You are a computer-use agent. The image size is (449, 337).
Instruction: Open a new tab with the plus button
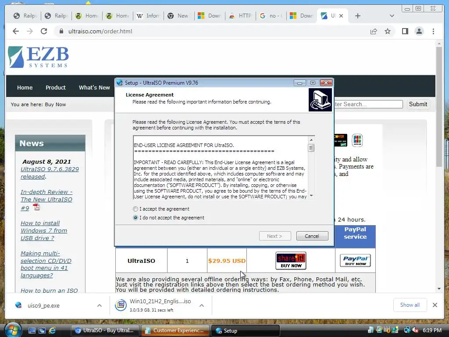tap(358, 16)
